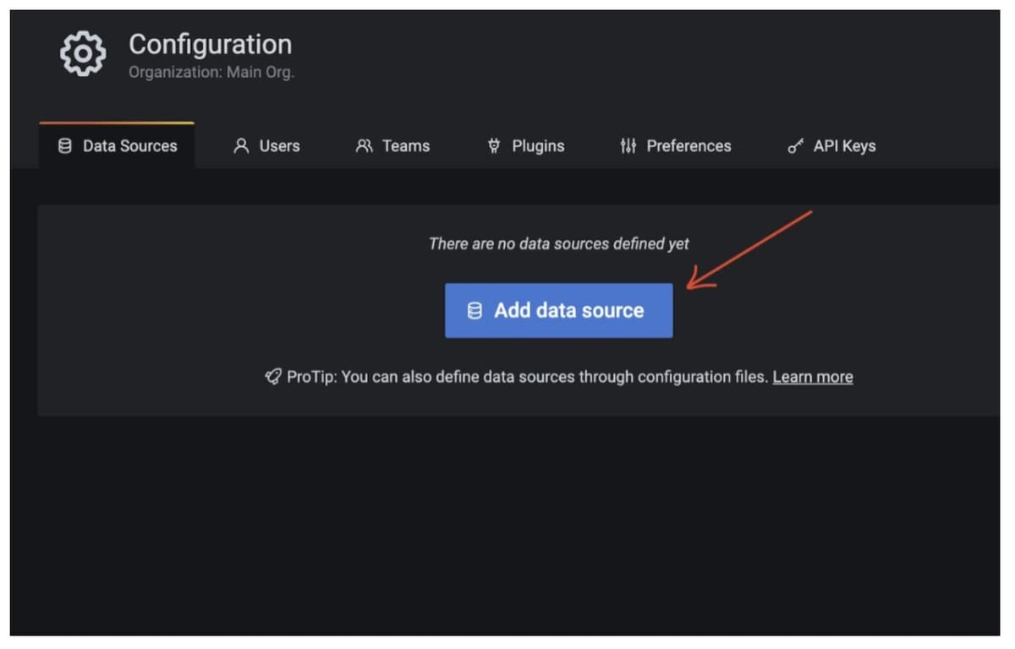Click the user icon on the Users tab

240,145
